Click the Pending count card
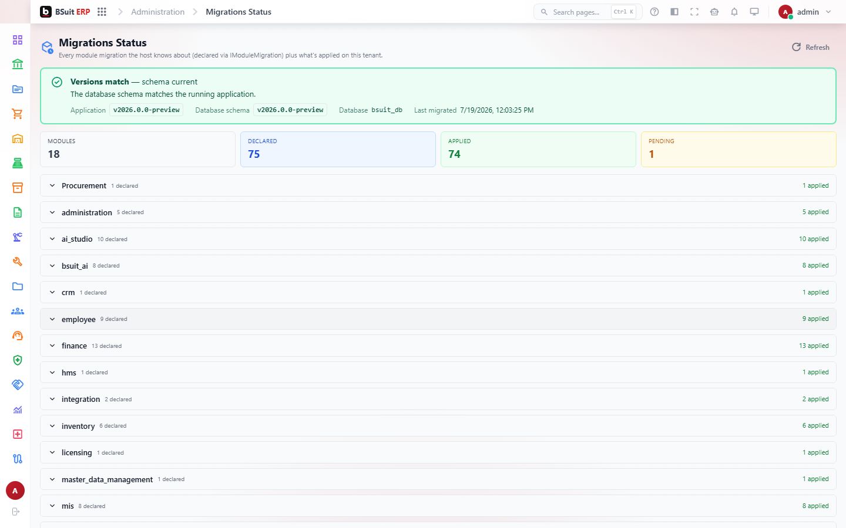This screenshot has width=846, height=528. (738, 149)
